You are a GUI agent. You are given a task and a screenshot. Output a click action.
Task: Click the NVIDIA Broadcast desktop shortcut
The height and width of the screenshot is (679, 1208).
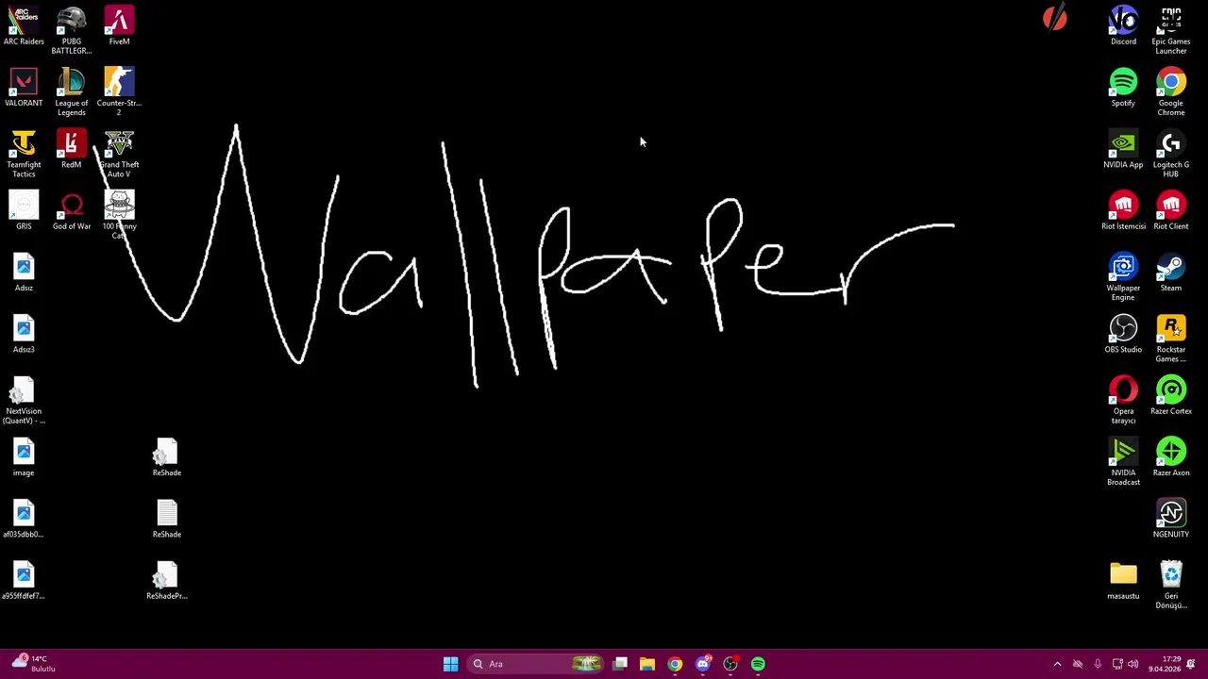(x=1123, y=461)
